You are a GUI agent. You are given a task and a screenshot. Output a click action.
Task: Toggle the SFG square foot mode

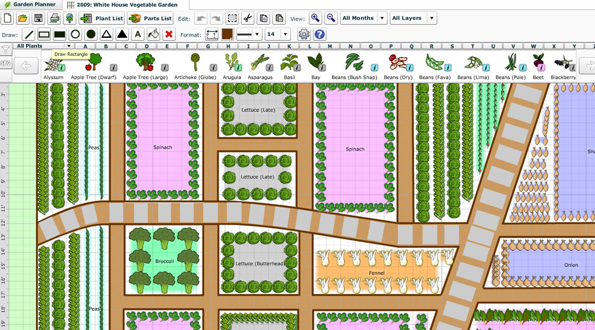[5, 62]
